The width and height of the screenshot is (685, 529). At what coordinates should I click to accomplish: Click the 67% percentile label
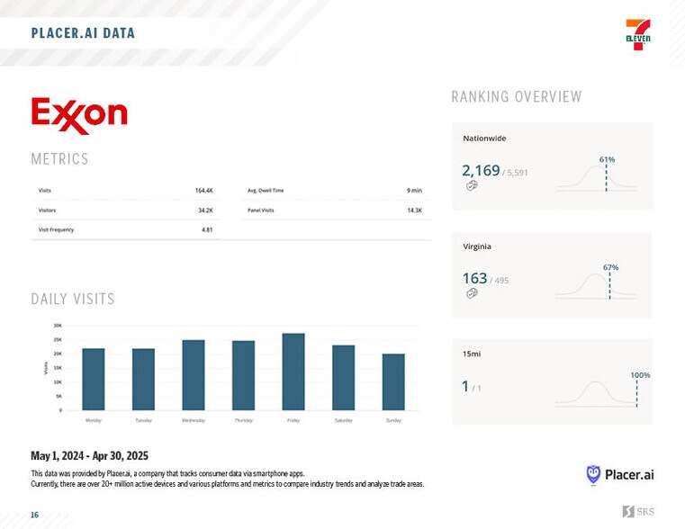click(610, 267)
